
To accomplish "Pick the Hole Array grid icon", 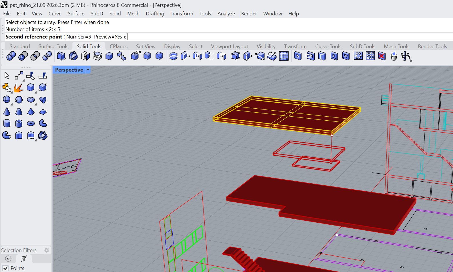I will coord(370,56).
